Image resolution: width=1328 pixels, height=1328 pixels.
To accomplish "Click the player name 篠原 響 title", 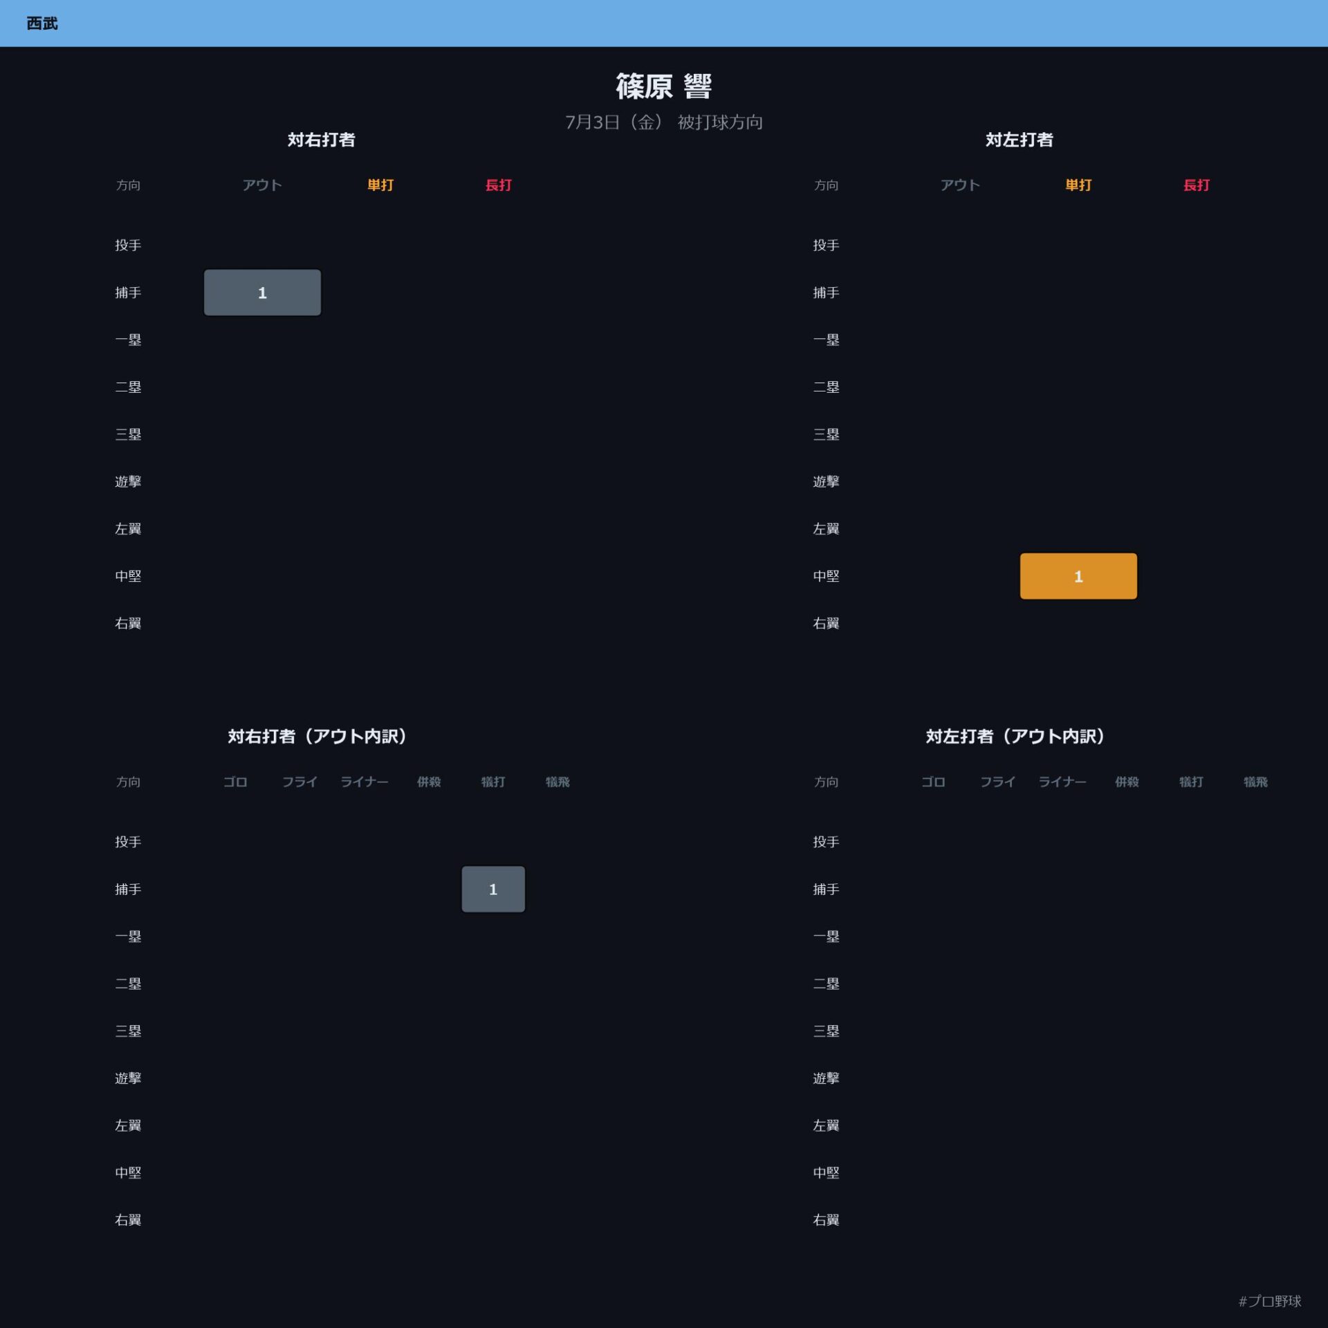I will pyautogui.click(x=664, y=86).
